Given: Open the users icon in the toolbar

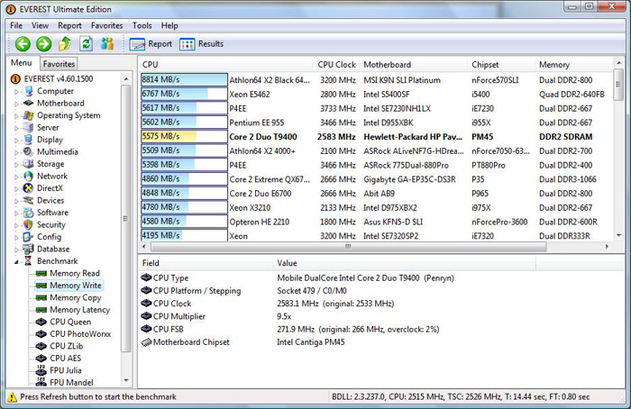Looking at the screenshot, I should click(107, 44).
